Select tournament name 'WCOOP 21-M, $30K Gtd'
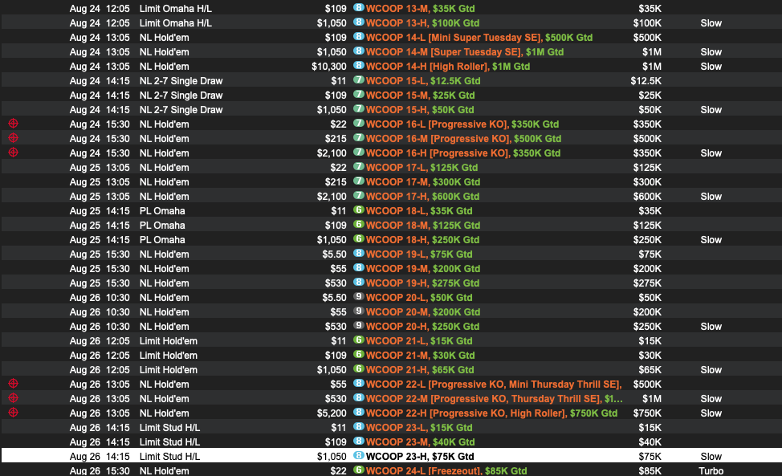The height and width of the screenshot is (476, 782). 421,356
